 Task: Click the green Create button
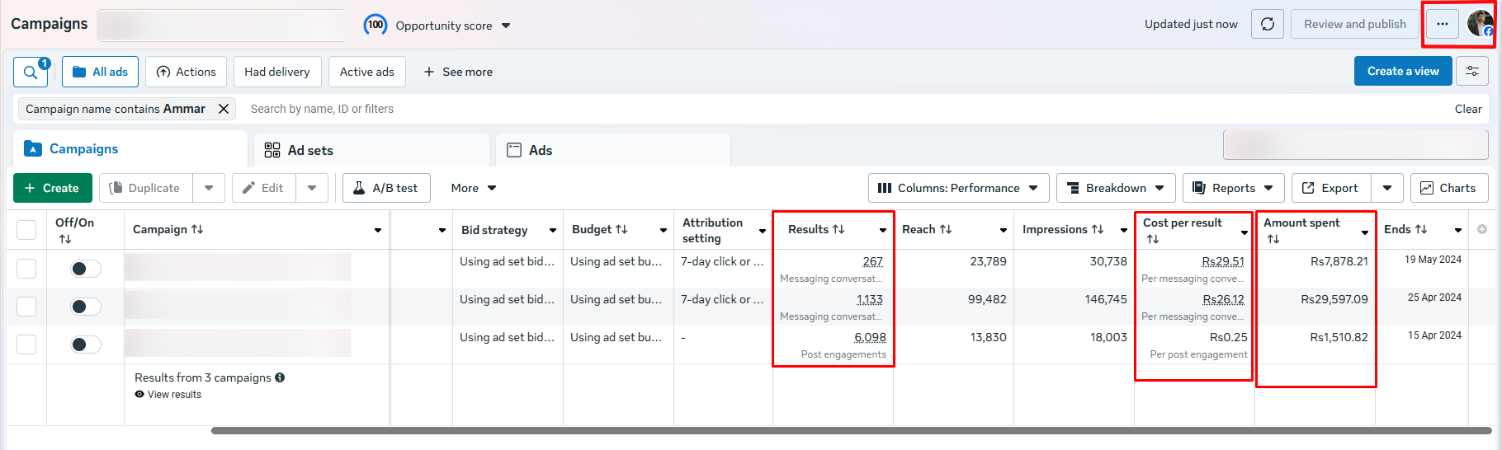52,188
